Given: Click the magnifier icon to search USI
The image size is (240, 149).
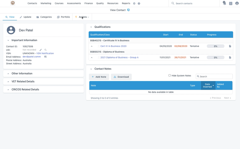Looking at the screenshot, I should click(45, 50).
